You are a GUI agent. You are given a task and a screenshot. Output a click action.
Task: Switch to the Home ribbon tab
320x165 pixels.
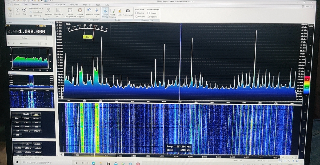(17, 5)
